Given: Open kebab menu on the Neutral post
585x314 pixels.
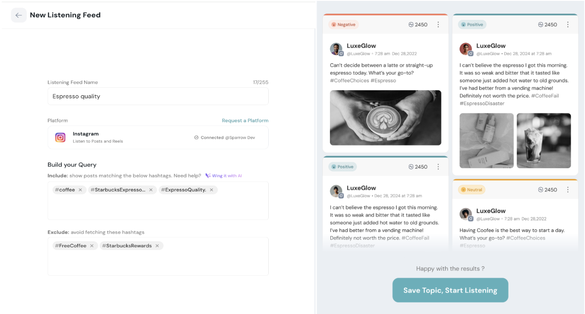Looking at the screenshot, I should coord(568,190).
